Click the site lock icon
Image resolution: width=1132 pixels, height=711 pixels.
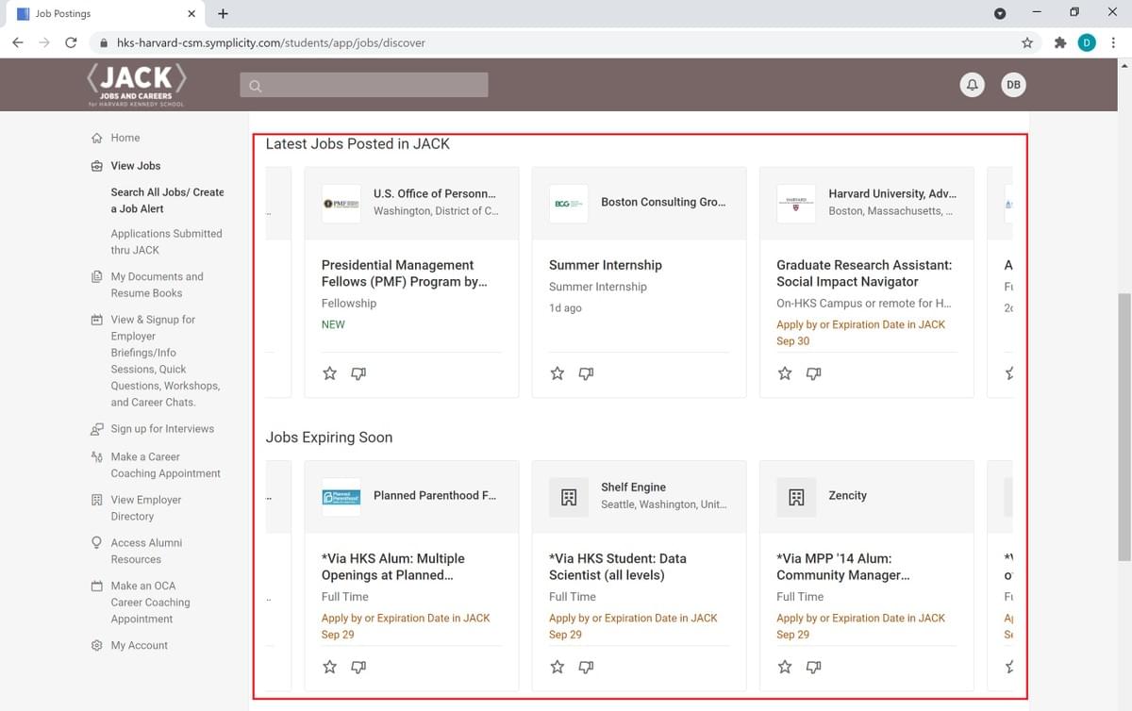click(103, 42)
